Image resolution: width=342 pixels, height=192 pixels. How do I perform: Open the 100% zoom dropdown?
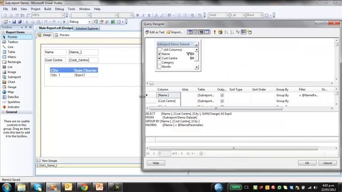[63, 15]
